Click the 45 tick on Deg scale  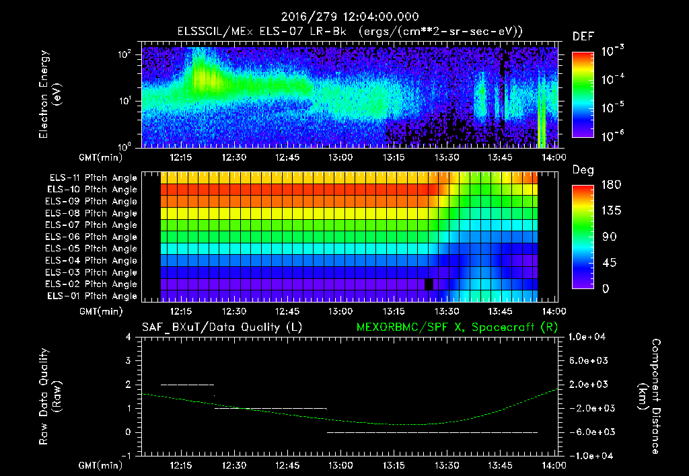click(610, 263)
